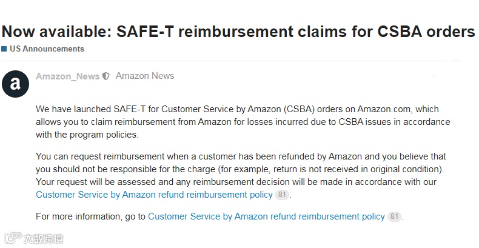Click the watermark logo icon at bottom-left
The image size is (479, 248).
[12, 238]
